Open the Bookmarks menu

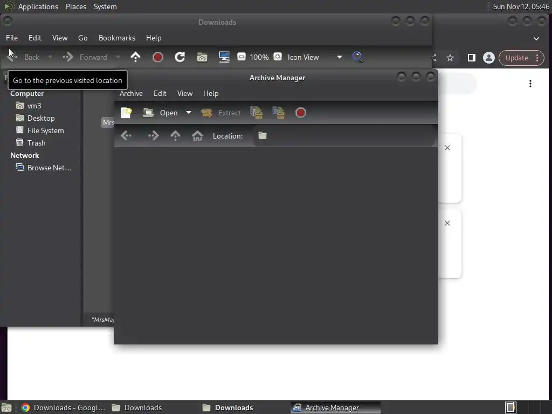tap(117, 38)
